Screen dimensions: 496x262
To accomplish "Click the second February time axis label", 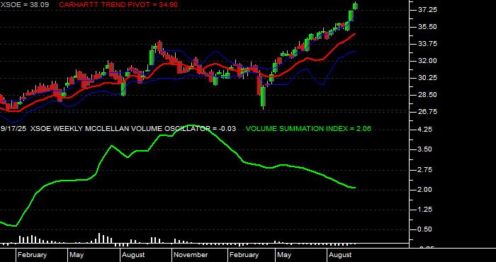I will [244, 255].
